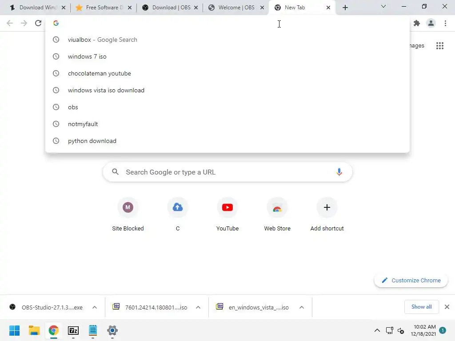Open the Settings gear taskbar icon
The height and width of the screenshot is (341, 455).
112,330
